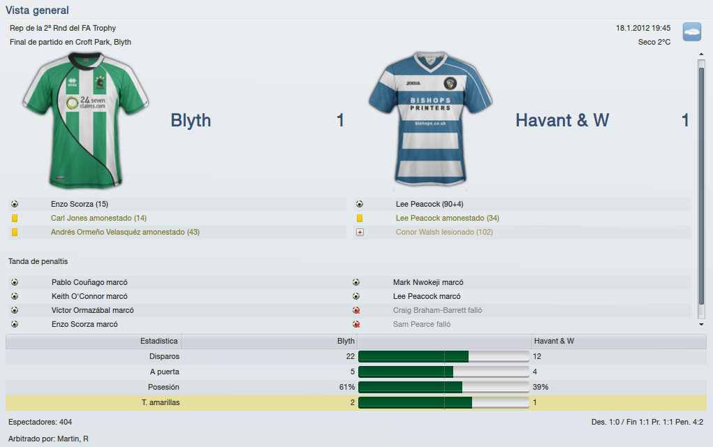Click the scroll up arrow of events list
713x447 pixels.
pos(701,54)
